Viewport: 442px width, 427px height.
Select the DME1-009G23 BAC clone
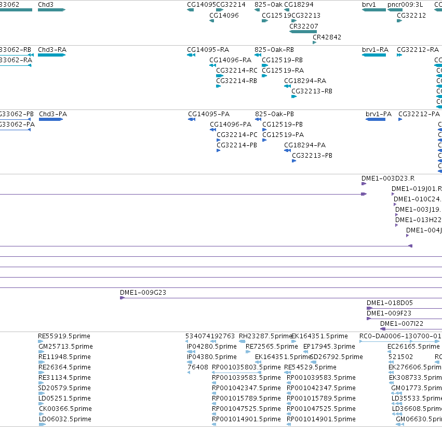point(281,298)
